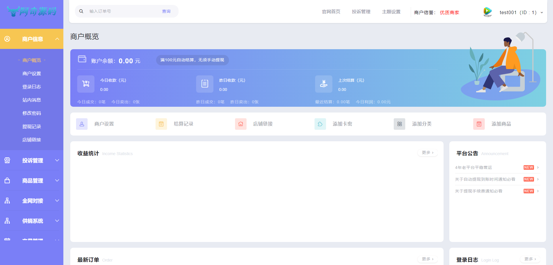Switch to 官网首页 in the top navigation
Viewport: 553px width, 265px height.
(x=331, y=12)
